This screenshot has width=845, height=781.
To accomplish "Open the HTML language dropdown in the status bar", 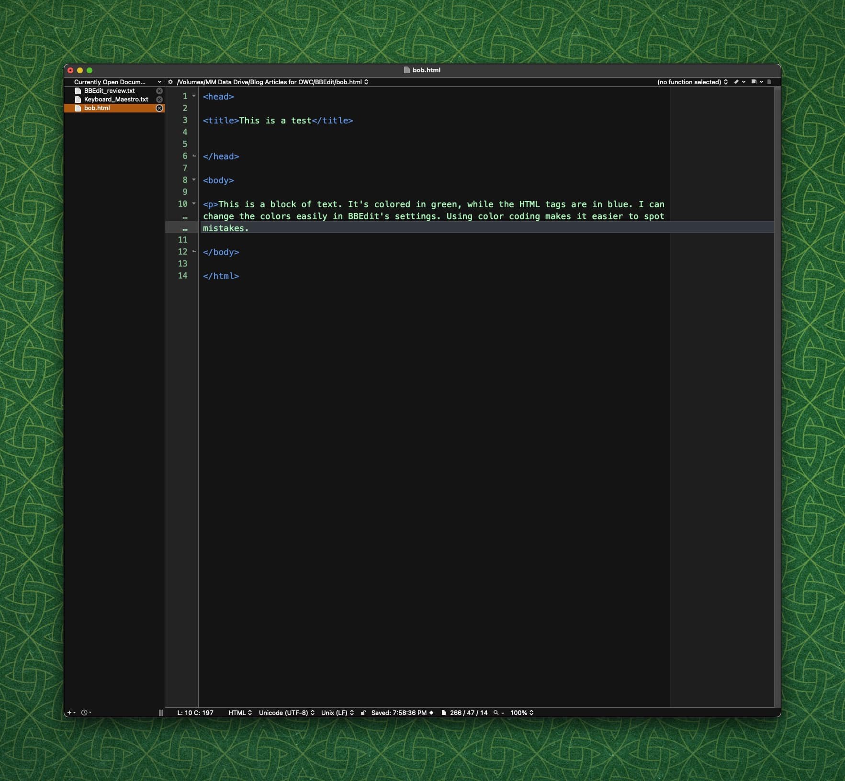I will click(x=240, y=713).
